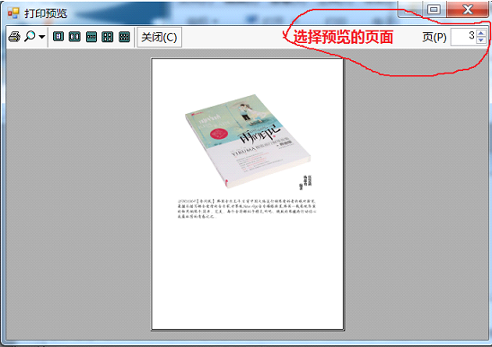Click the previewed page with book image
This screenshot has width=492, height=347.
point(248,194)
